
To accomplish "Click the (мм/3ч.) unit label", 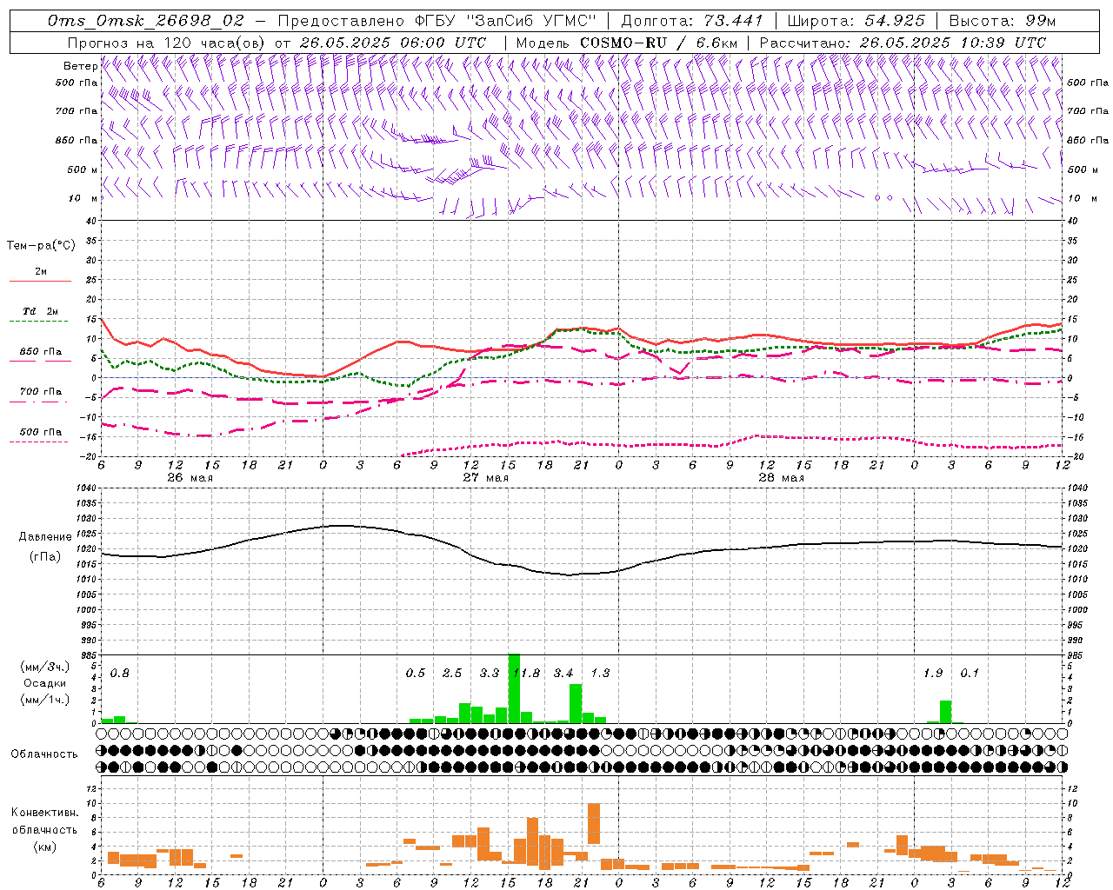I will click(x=44, y=667).
